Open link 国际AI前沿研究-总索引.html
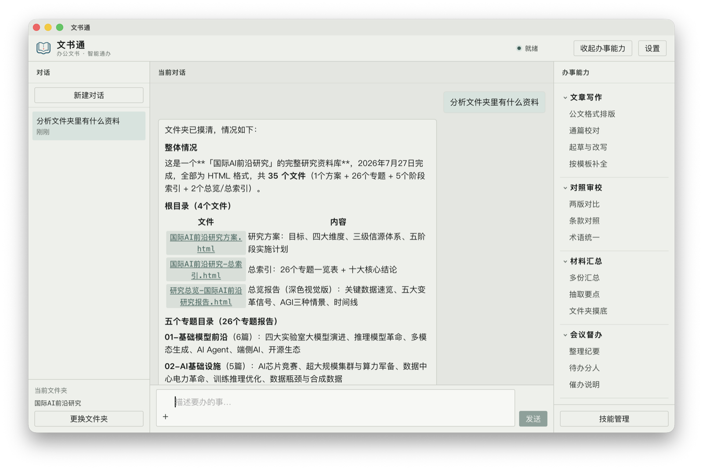 (x=206, y=269)
